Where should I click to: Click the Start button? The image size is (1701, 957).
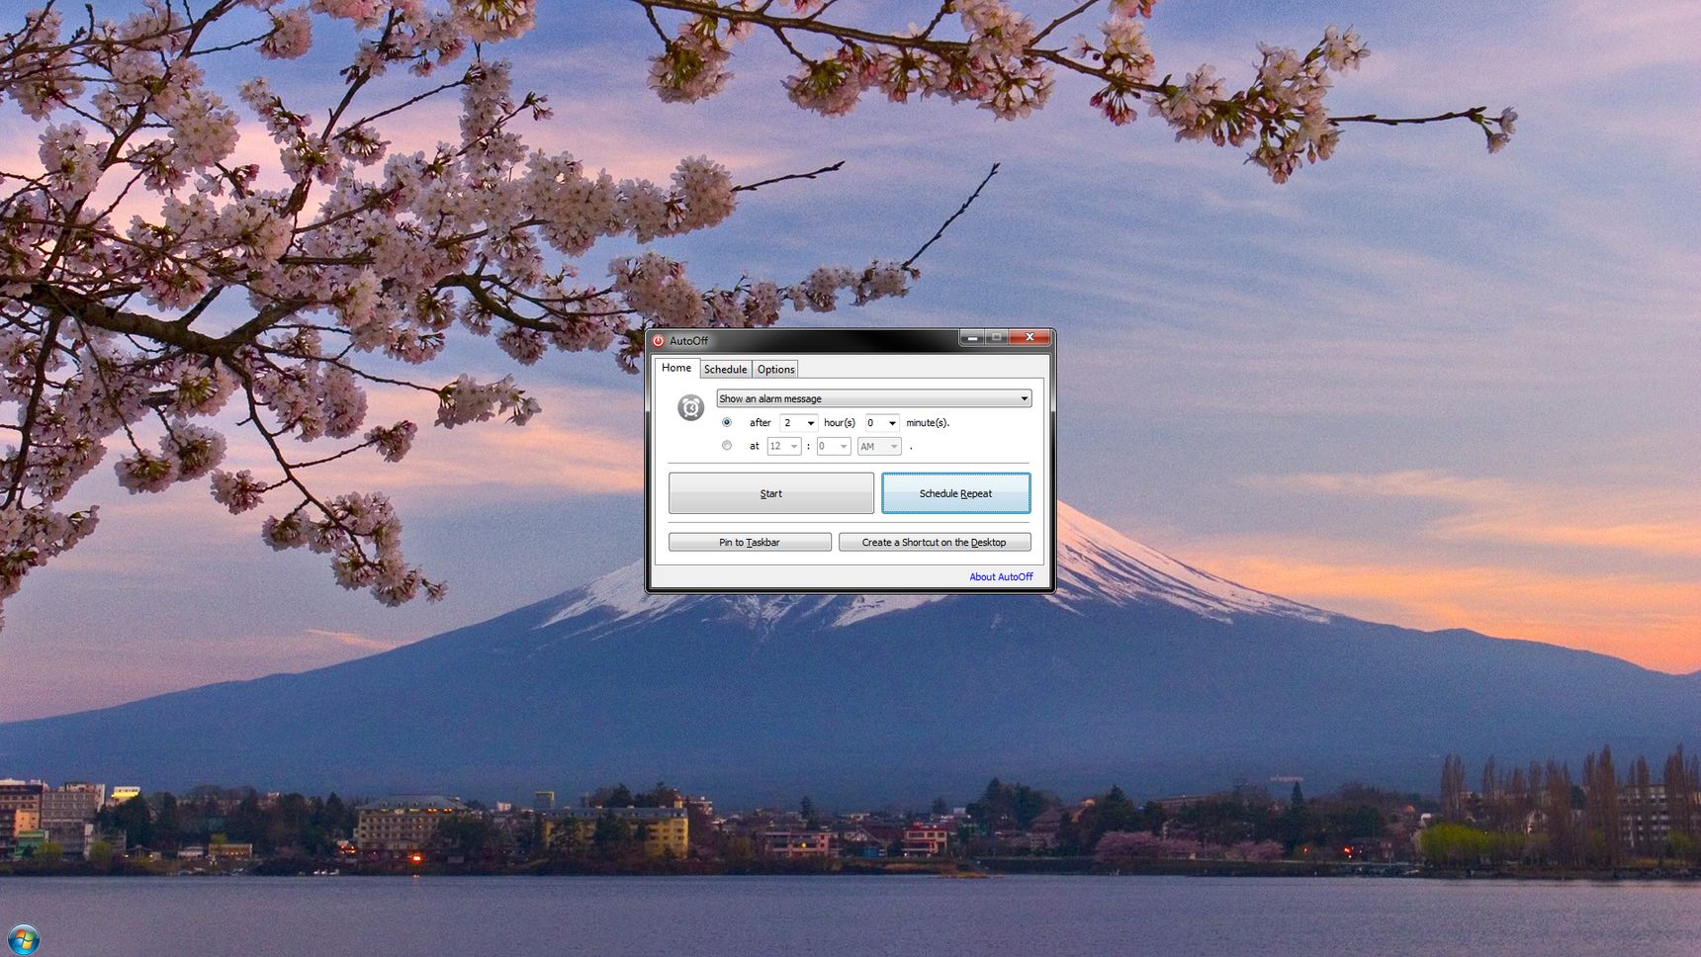click(771, 493)
